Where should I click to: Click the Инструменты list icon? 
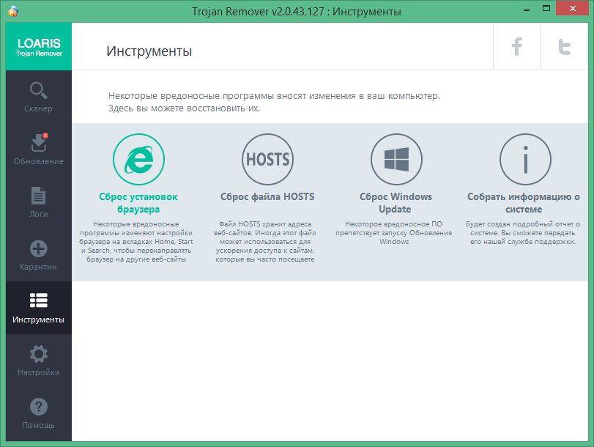click(x=39, y=300)
